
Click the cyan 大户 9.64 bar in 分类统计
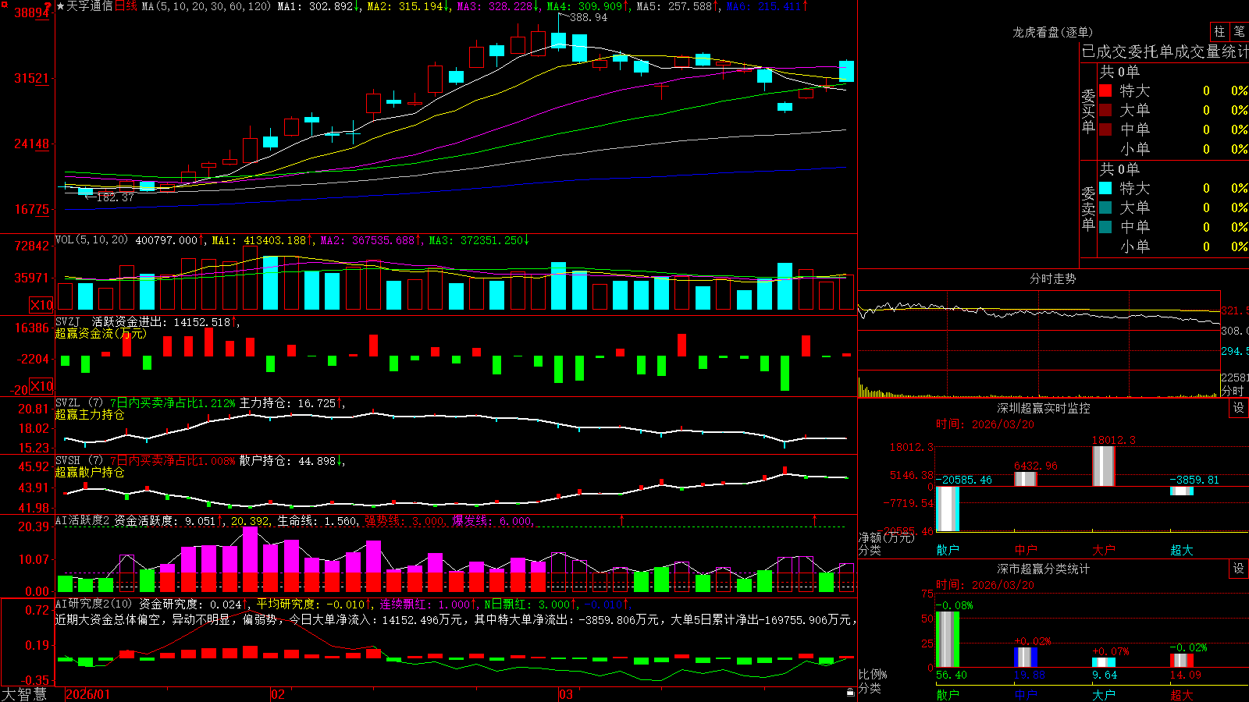(x=1104, y=662)
